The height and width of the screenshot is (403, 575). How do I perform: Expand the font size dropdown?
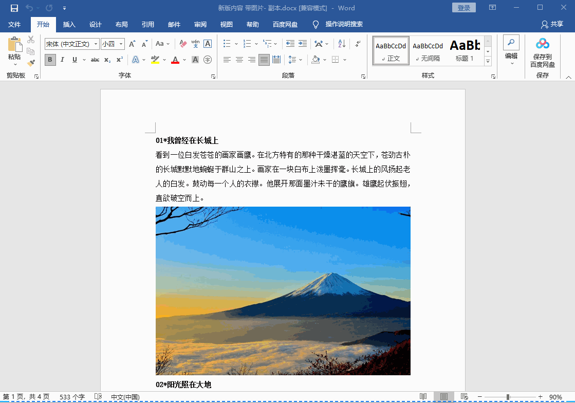(x=121, y=44)
